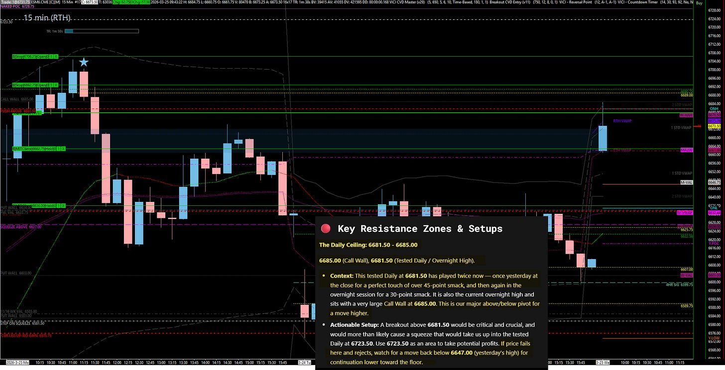Screen dimensions: 725x370
Task: Click the DChg: 67.50 green header value
Action: click(141, 2)
